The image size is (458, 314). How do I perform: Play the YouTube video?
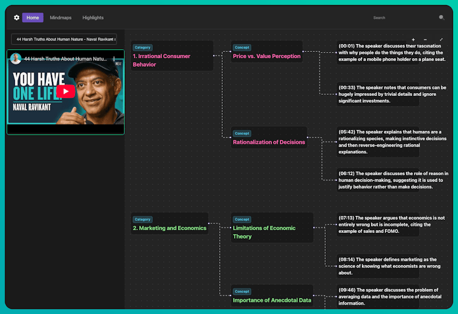(x=65, y=91)
